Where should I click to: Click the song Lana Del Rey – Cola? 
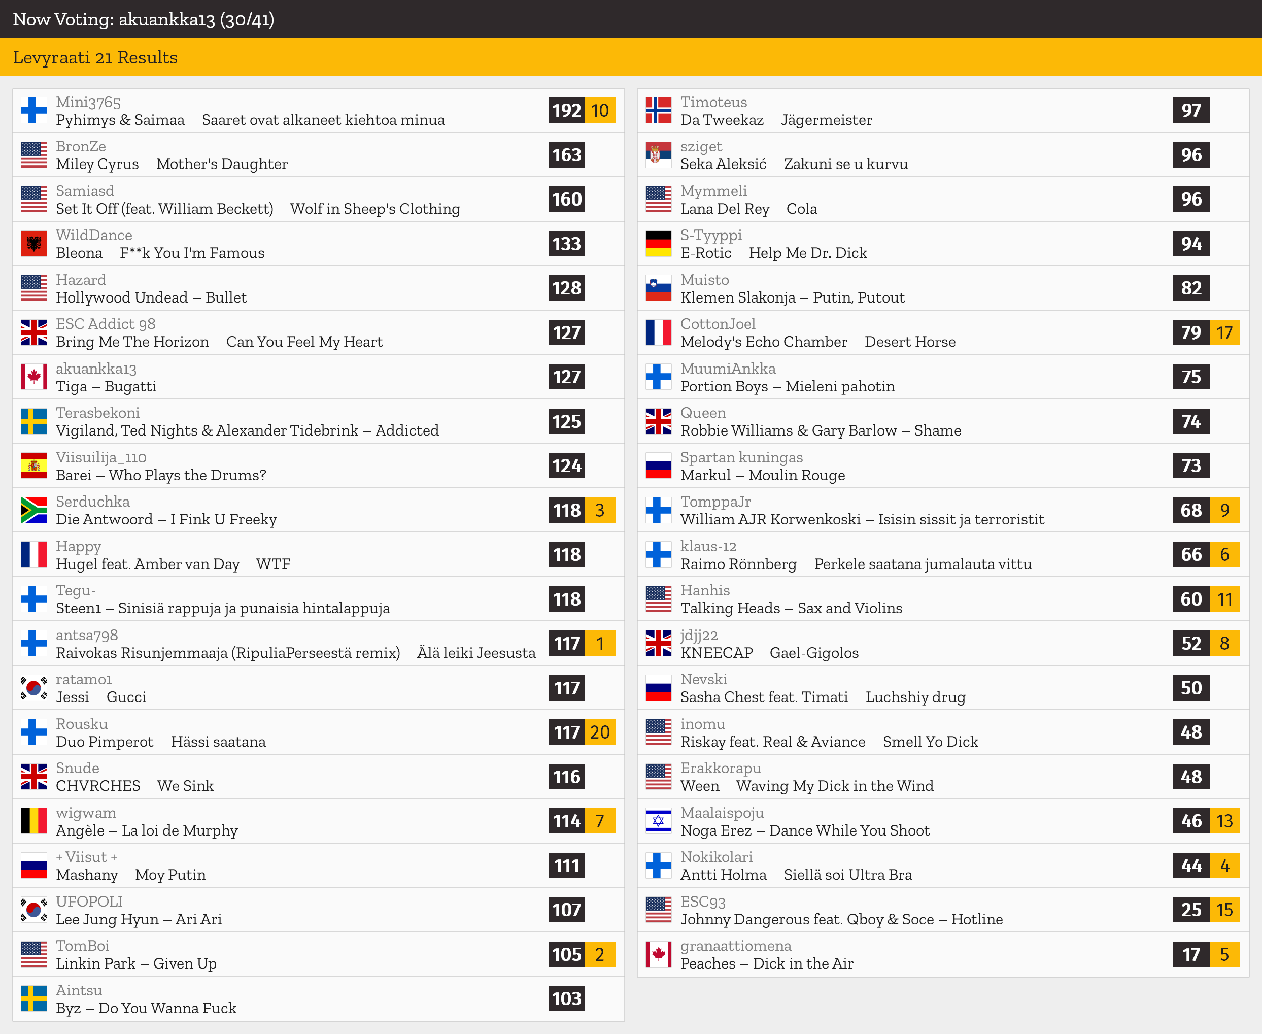tap(749, 209)
